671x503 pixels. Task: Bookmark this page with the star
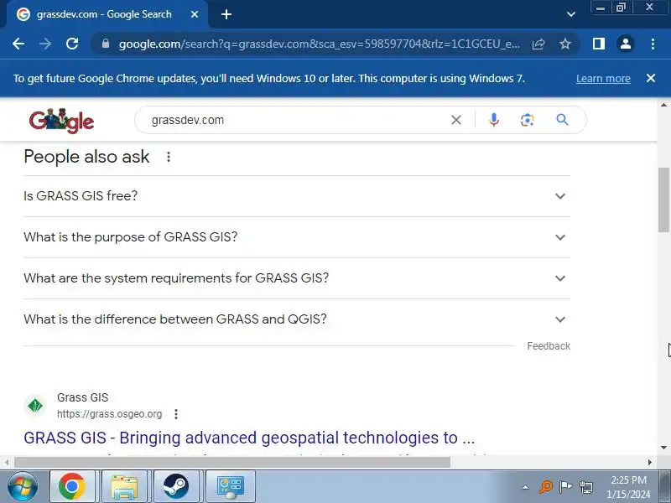coord(564,44)
